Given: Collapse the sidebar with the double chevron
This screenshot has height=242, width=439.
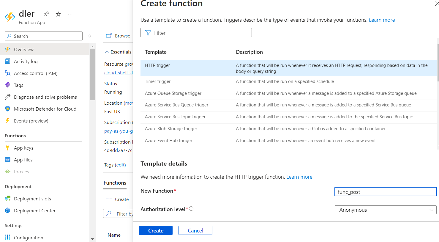Looking at the screenshot, I should pos(90,36).
